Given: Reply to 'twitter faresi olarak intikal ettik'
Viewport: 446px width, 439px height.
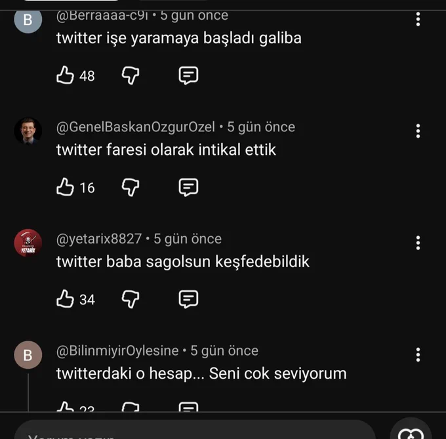Looking at the screenshot, I should coord(188,187).
